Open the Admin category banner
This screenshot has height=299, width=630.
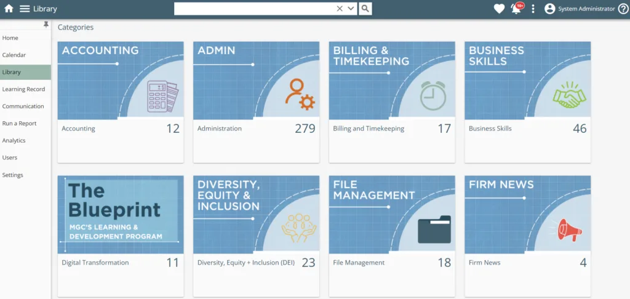(x=257, y=81)
